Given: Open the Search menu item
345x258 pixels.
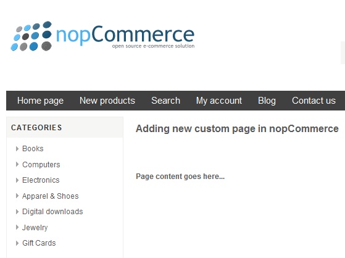Looking at the screenshot, I should (165, 101).
